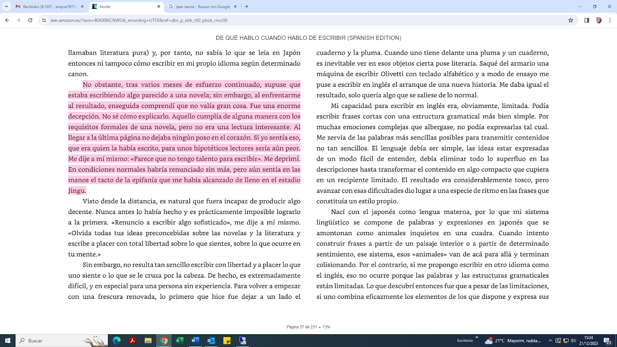Image resolution: width=617 pixels, height=347 pixels.
Task: Click the paragraph starting 'Visto desde la distancia'
Action: tap(184, 227)
